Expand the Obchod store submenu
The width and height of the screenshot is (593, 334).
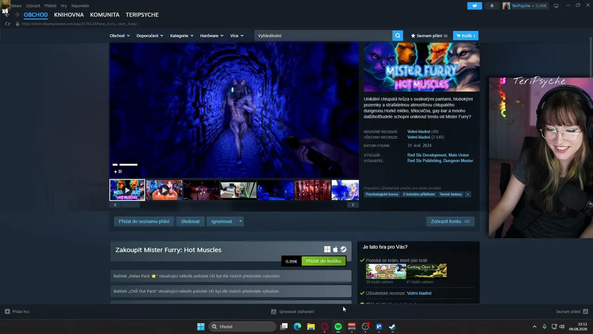click(120, 36)
